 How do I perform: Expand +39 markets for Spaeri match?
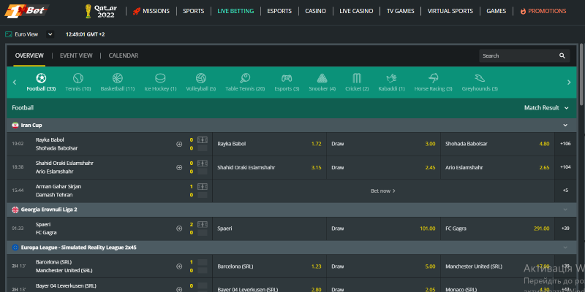pos(565,228)
